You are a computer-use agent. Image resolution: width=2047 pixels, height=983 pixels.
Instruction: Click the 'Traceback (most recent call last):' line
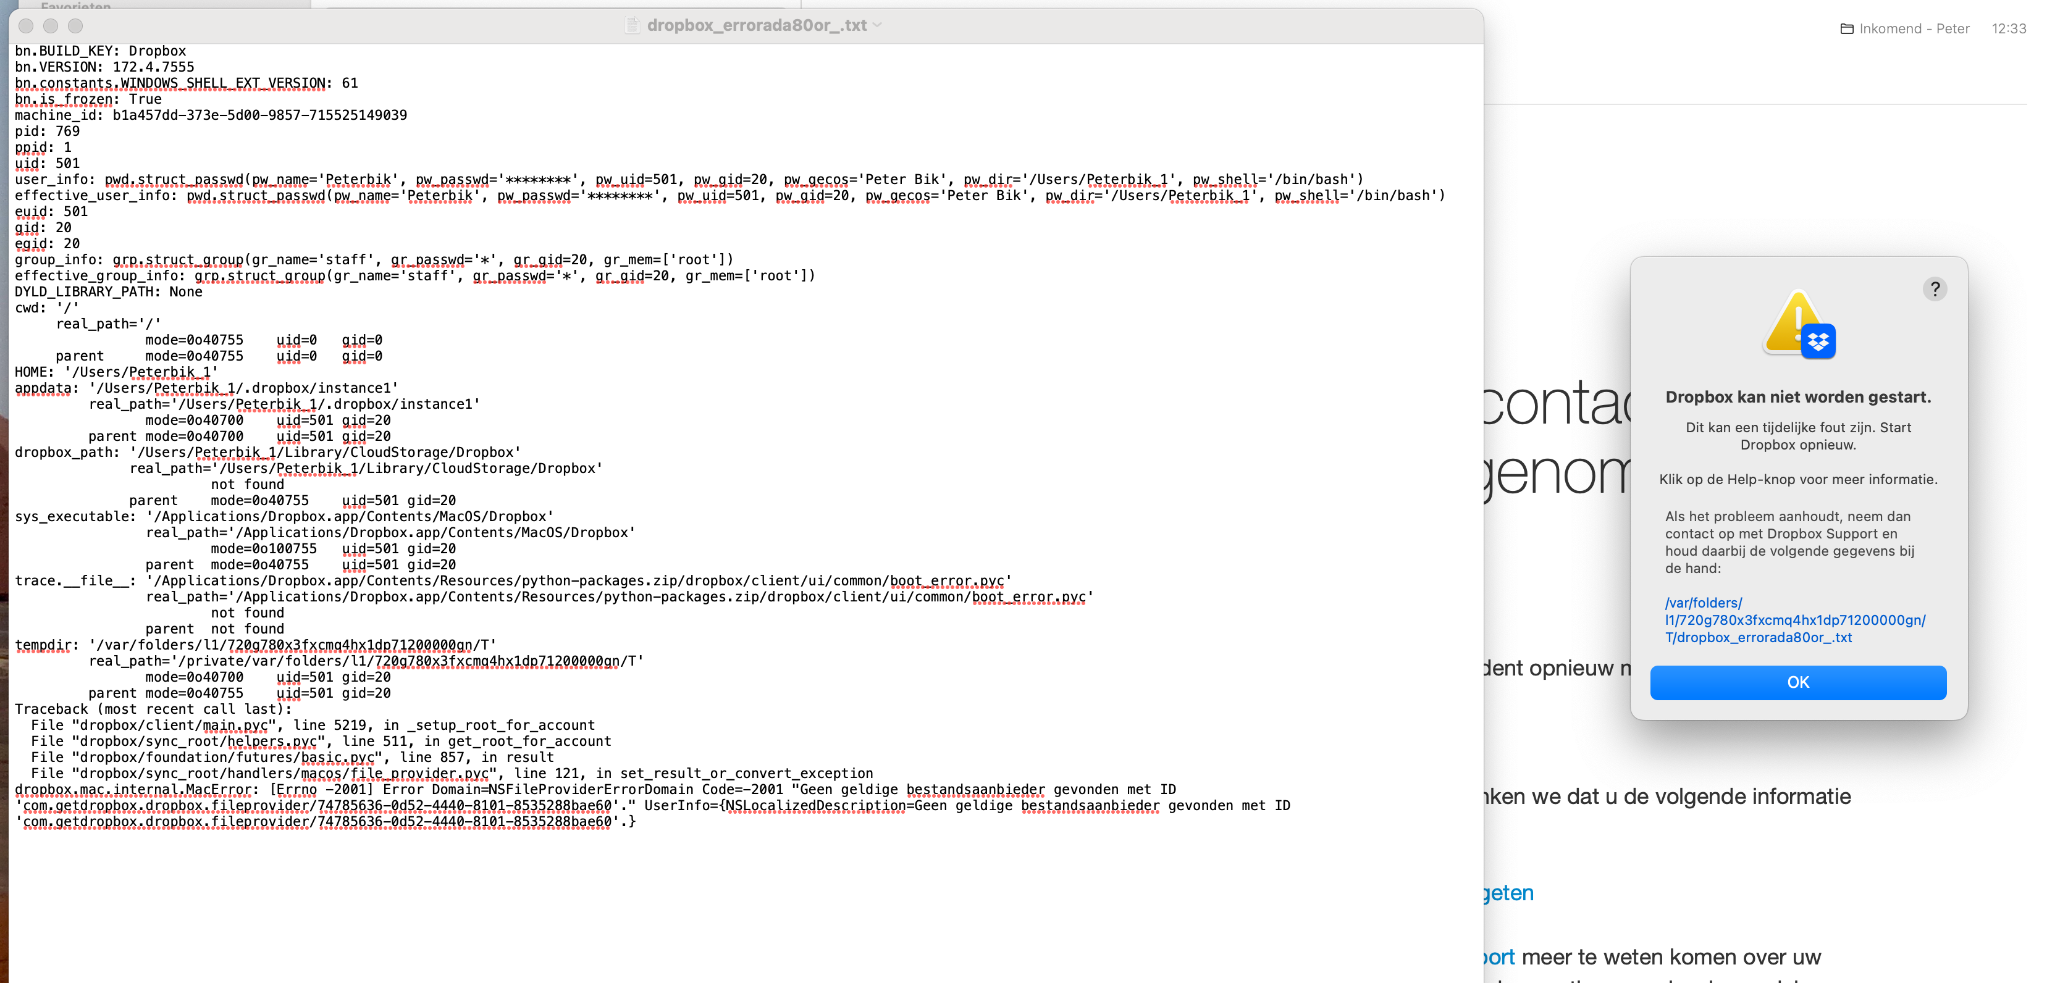(x=153, y=709)
